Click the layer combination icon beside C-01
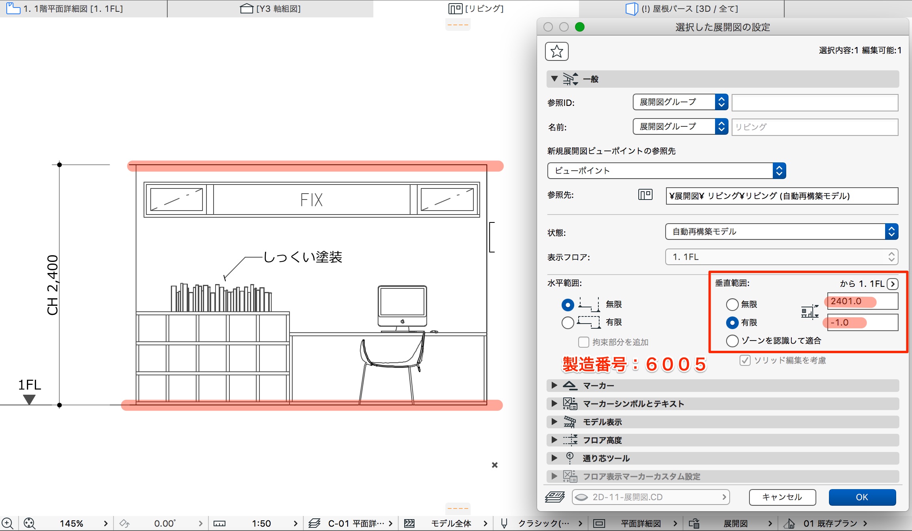912x531 pixels. pos(314,523)
